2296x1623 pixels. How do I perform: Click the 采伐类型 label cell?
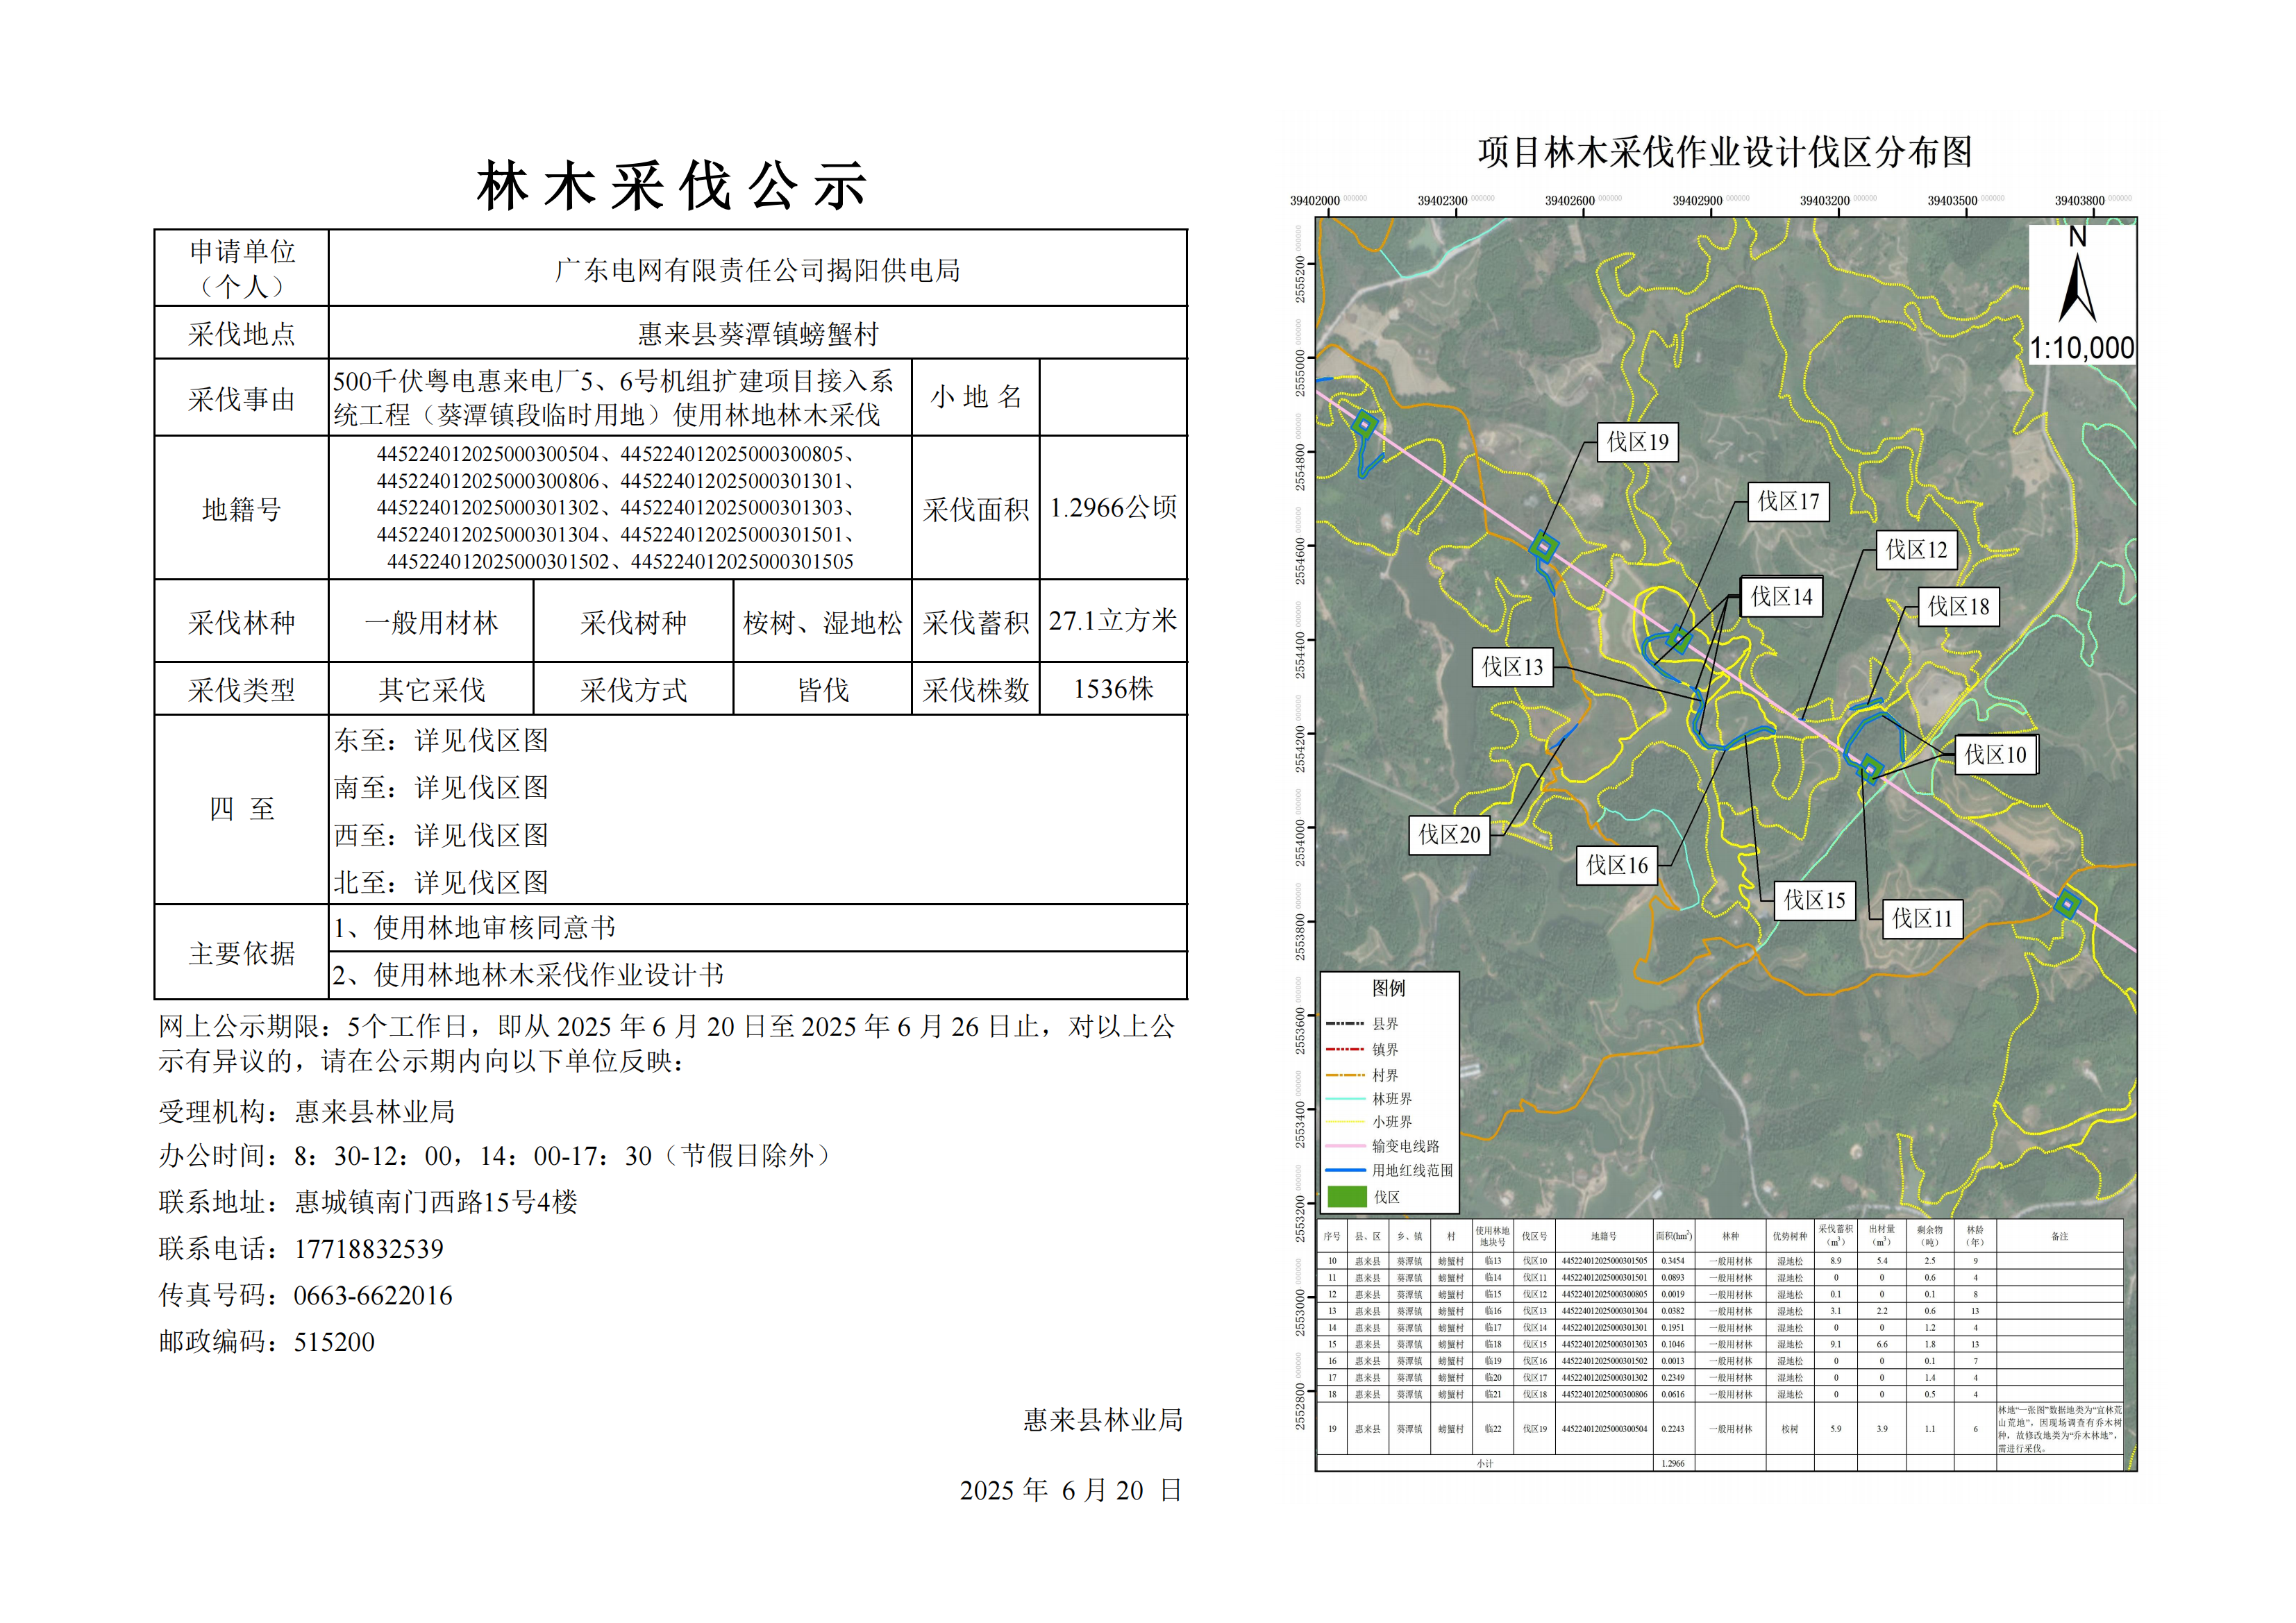click(x=242, y=689)
